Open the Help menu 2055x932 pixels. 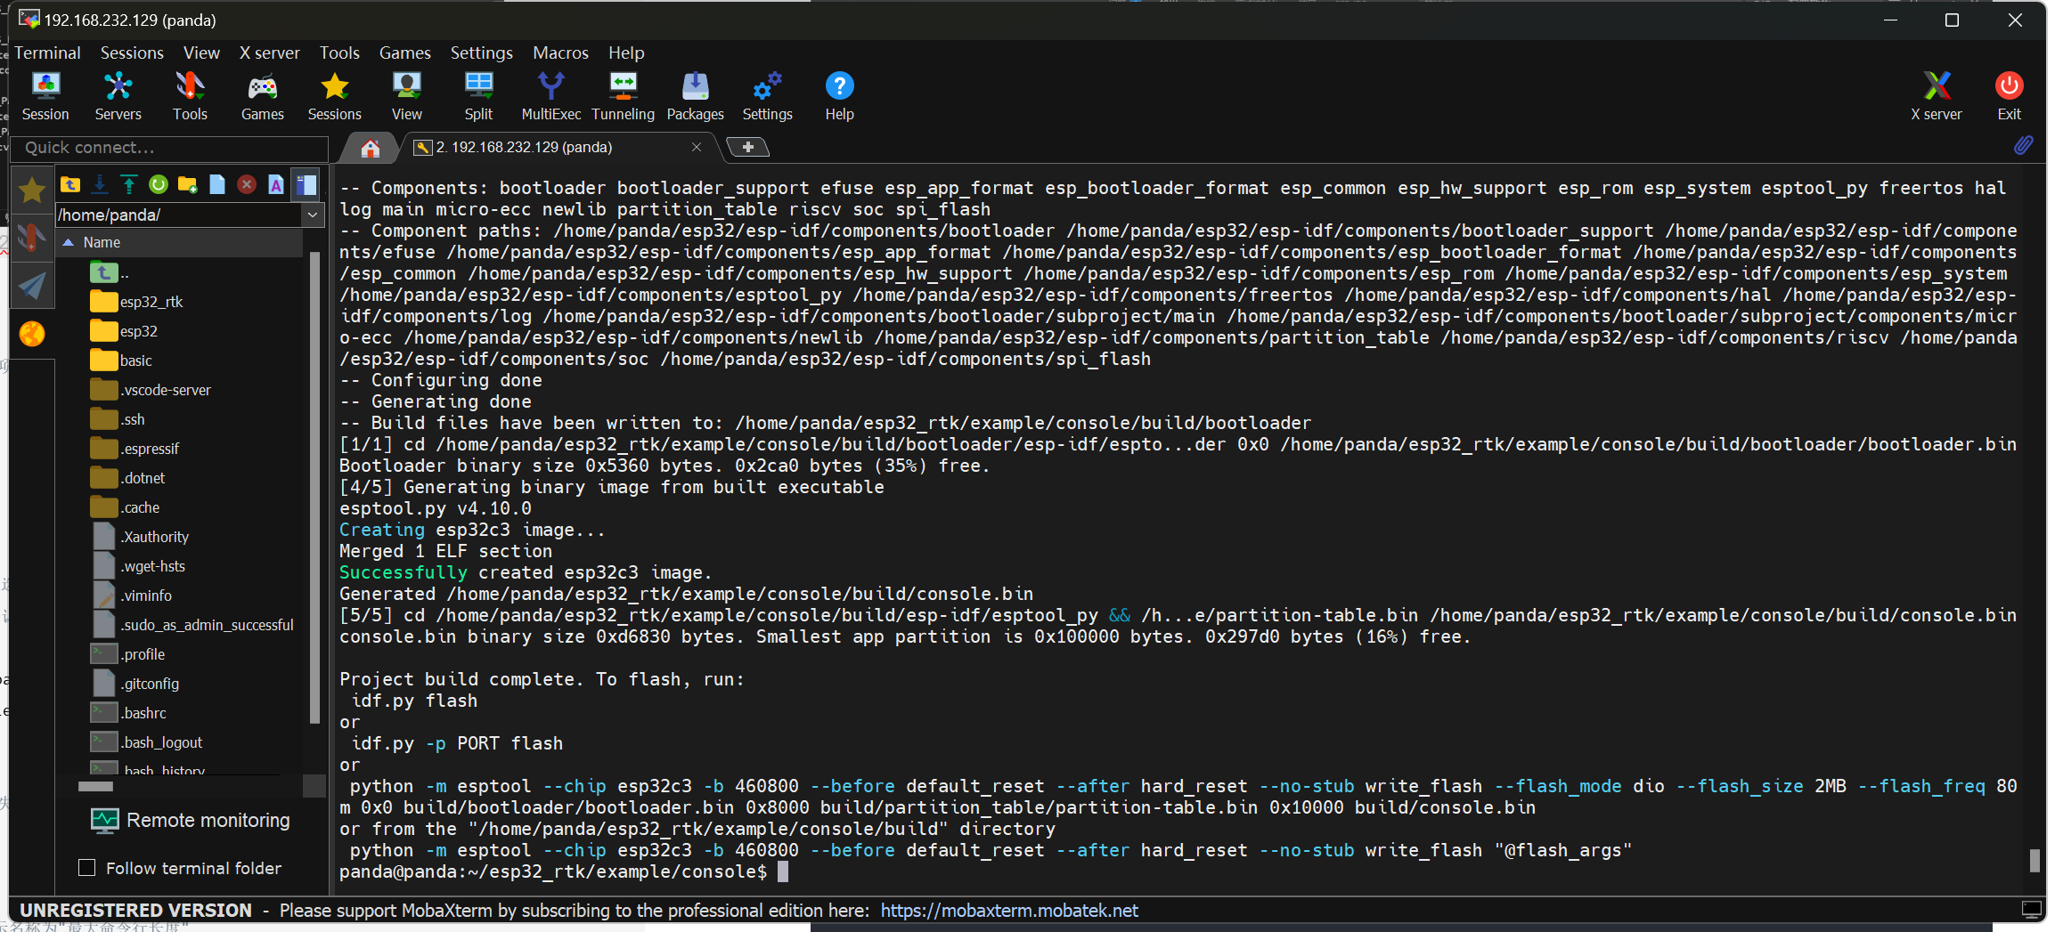point(626,53)
